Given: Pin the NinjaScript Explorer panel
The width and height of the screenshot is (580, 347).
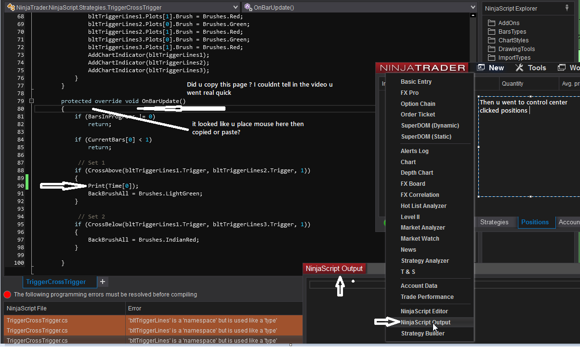Looking at the screenshot, I should tap(567, 8).
